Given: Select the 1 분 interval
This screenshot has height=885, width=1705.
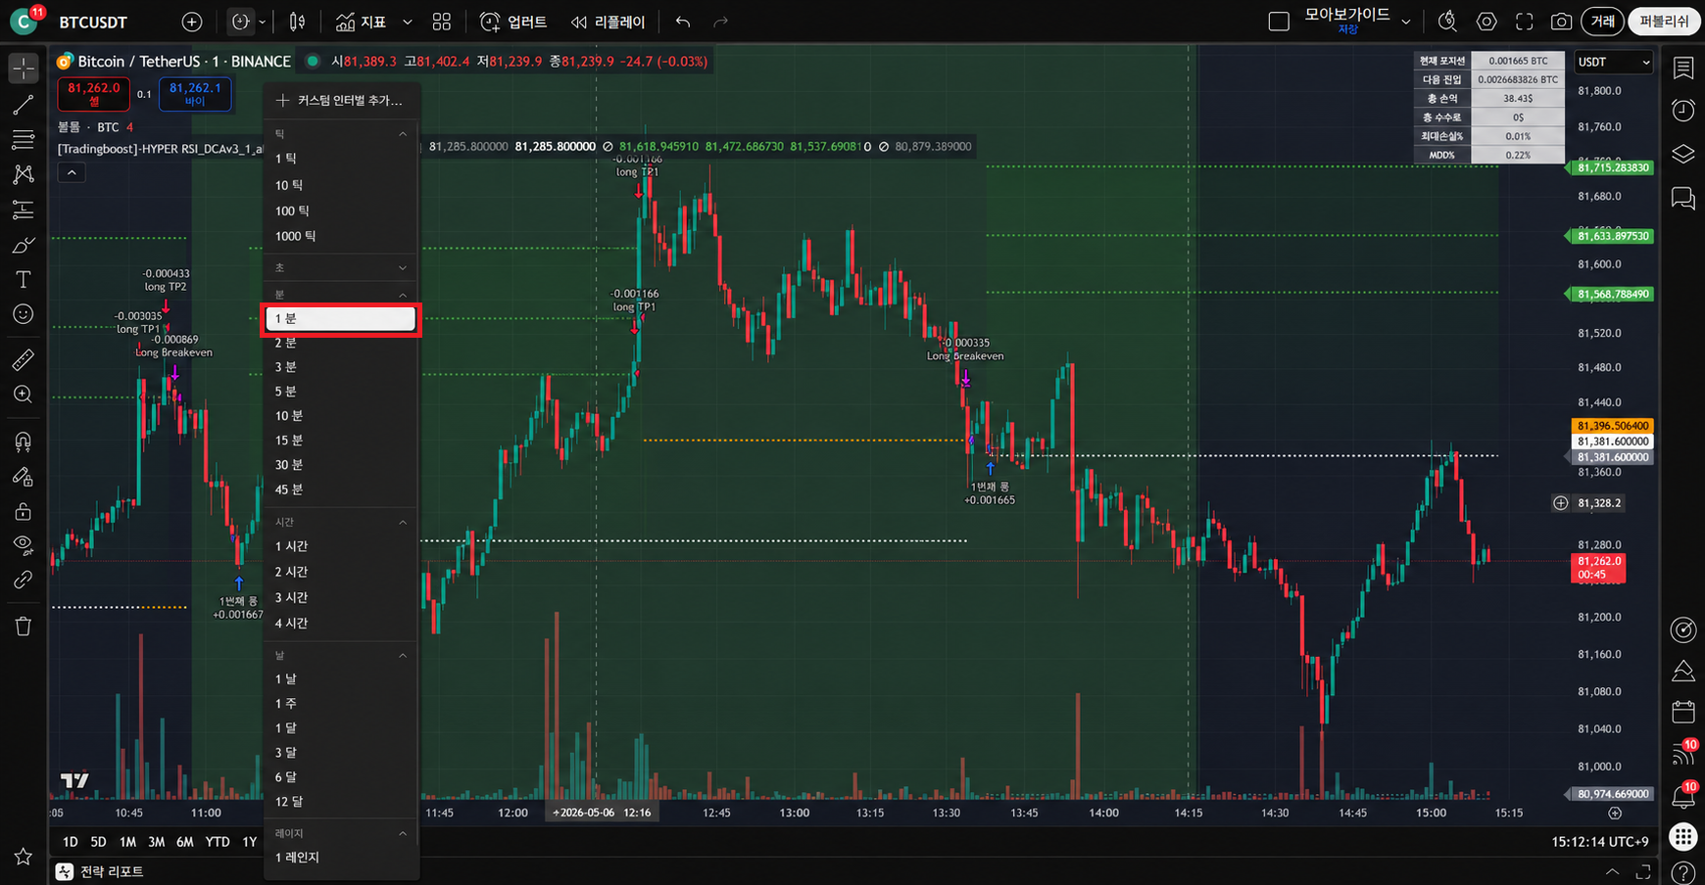Looking at the screenshot, I should (341, 319).
